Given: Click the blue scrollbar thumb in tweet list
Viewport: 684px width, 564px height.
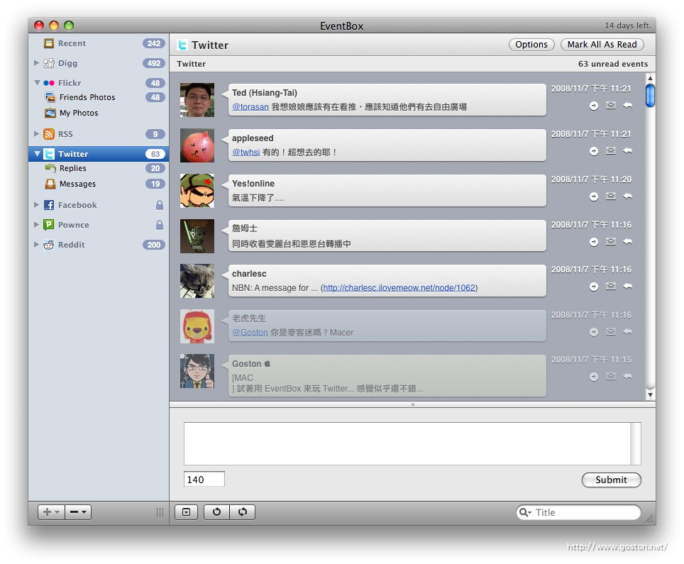Looking at the screenshot, I should 650,96.
